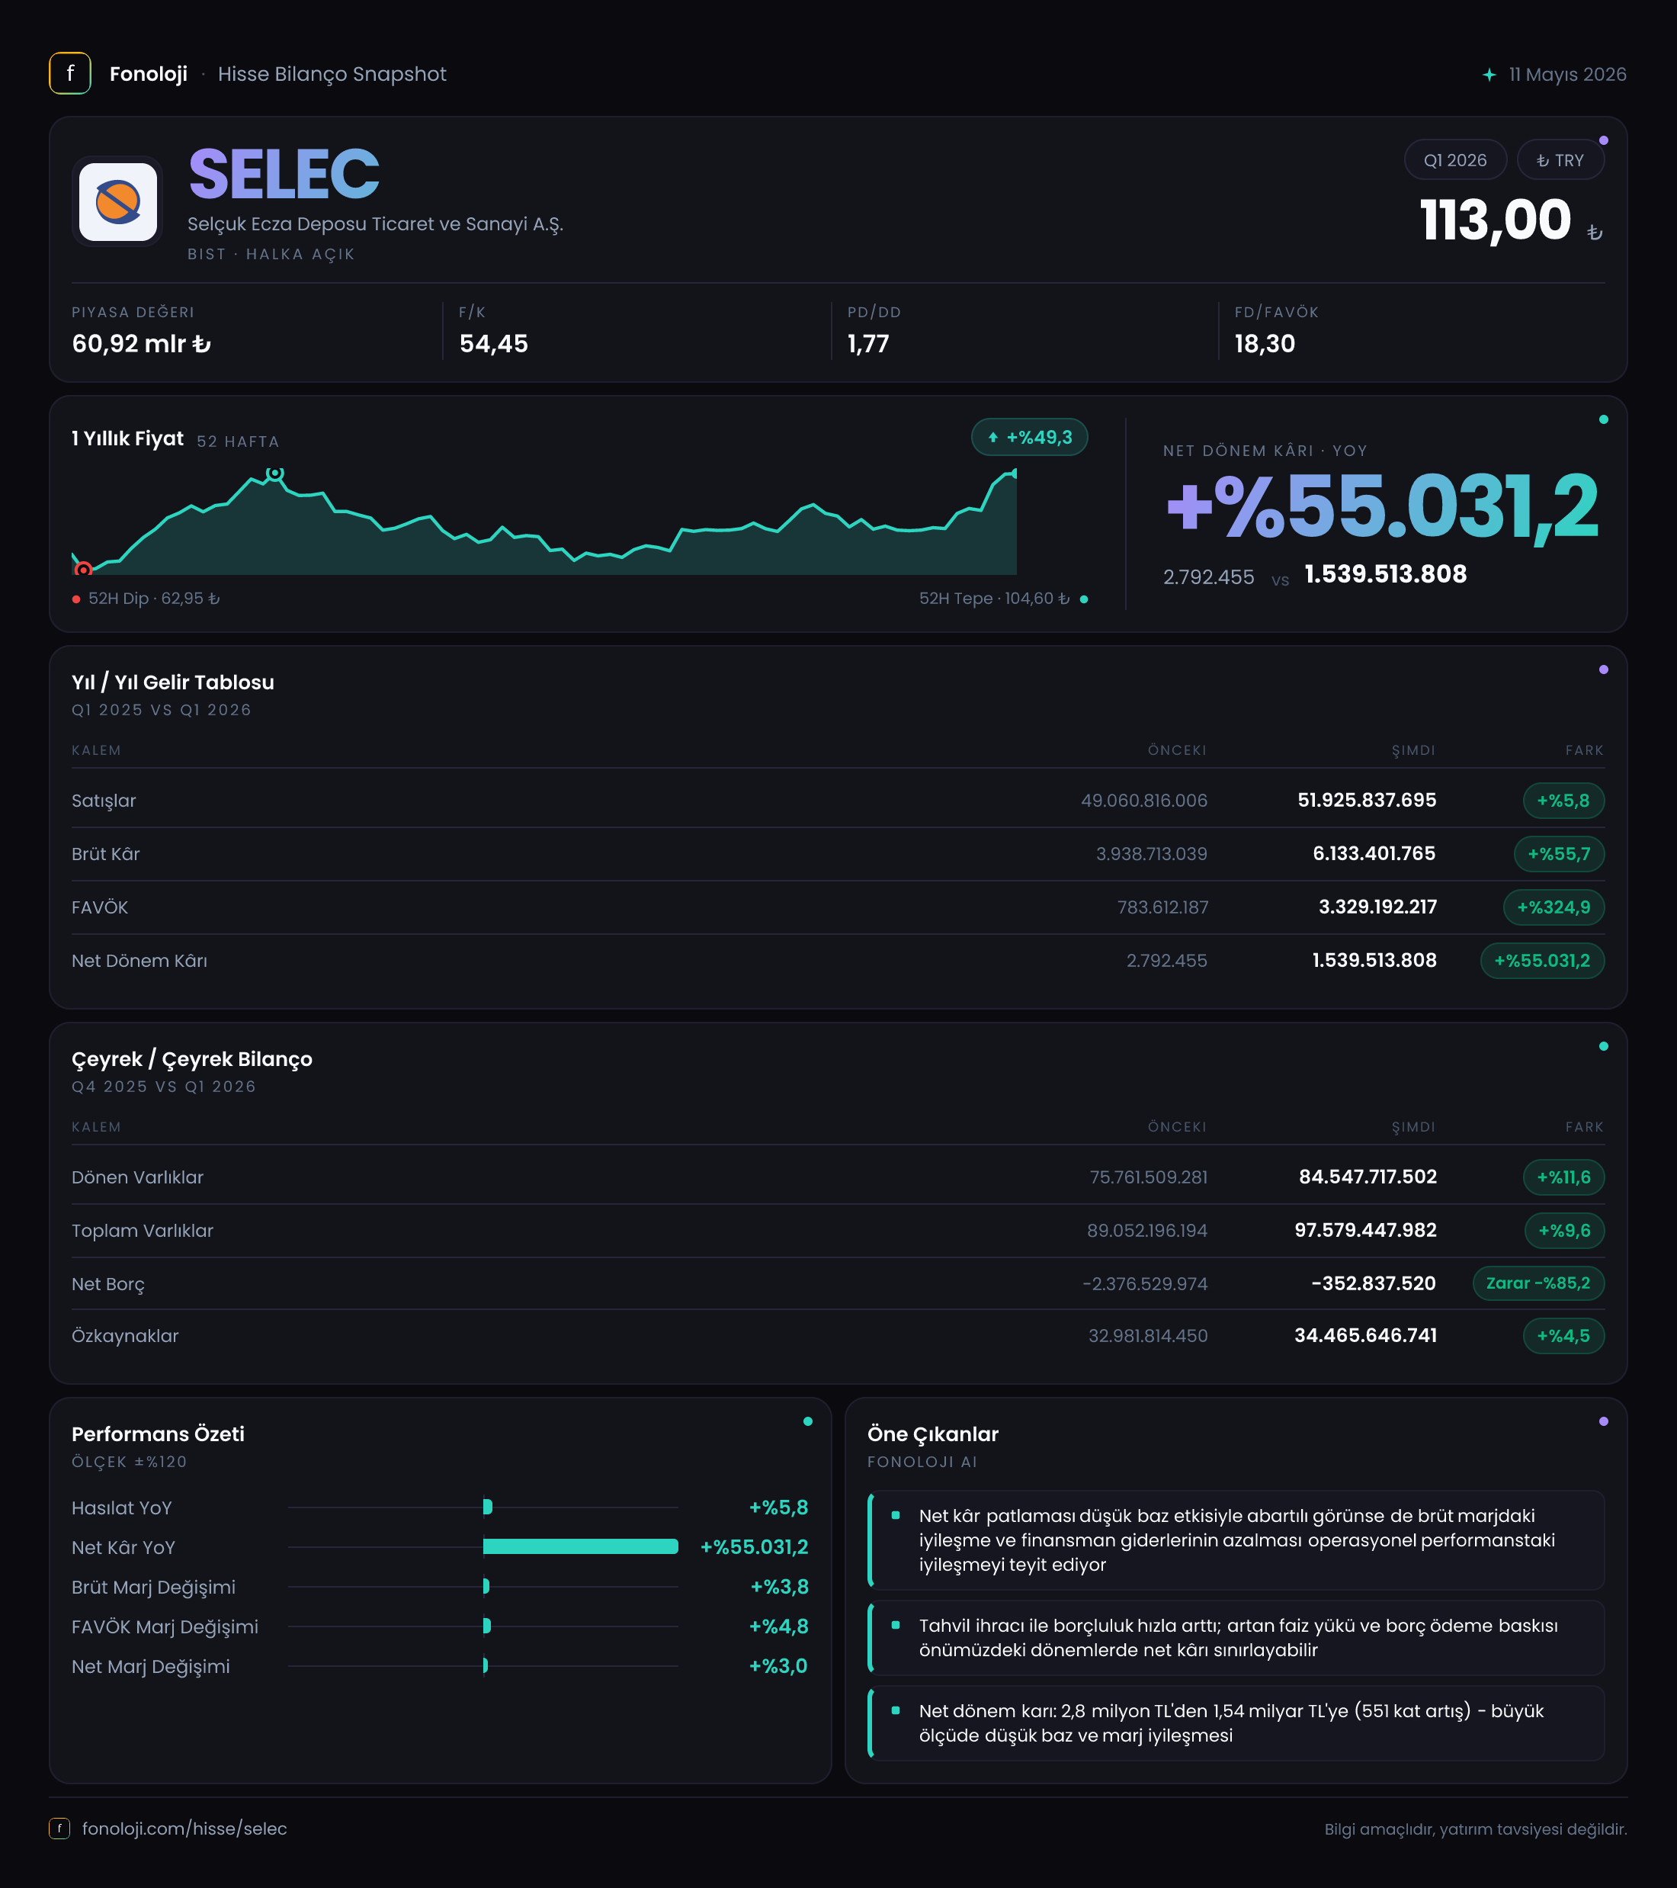Click the company name "Selçuk Ecza Deposu Ticaret ve Sanayi A.Ş."
The width and height of the screenshot is (1677, 1888).
(x=375, y=224)
